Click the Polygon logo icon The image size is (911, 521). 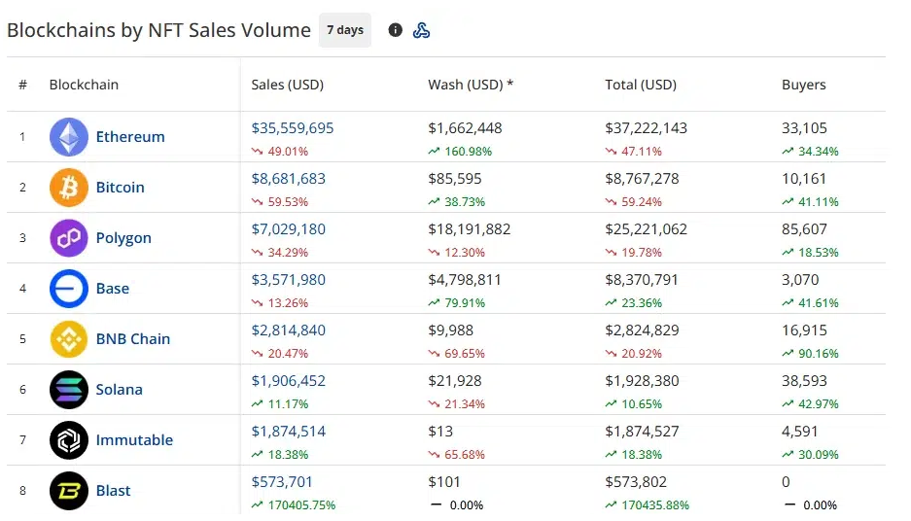69,238
